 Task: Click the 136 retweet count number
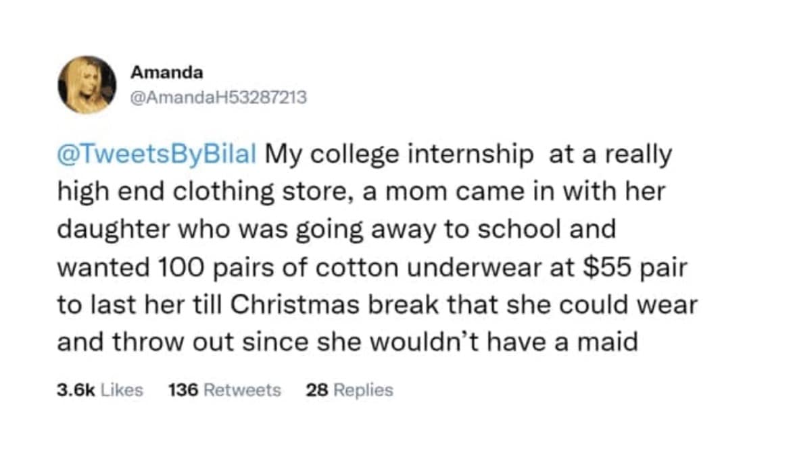tap(182, 389)
